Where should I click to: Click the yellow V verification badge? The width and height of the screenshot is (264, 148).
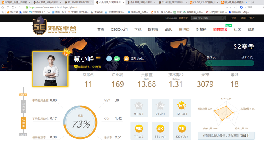(x=76, y=67)
